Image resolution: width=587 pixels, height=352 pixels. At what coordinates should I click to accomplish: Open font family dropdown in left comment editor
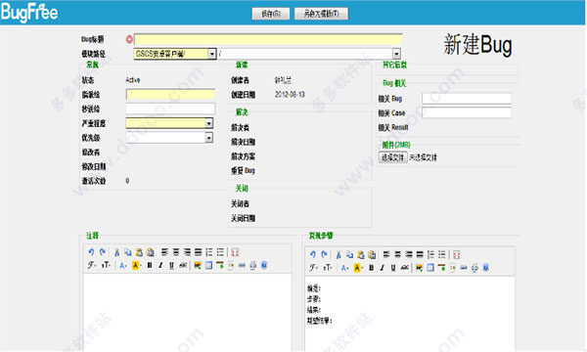coord(91,265)
